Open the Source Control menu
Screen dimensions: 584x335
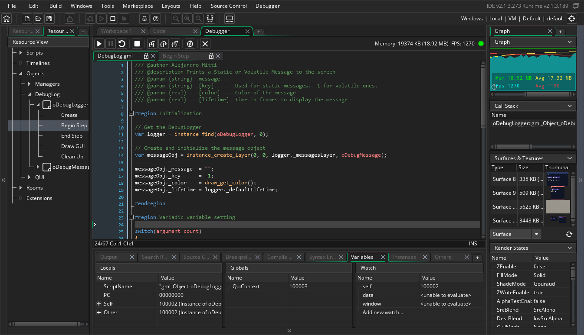point(229,6)
